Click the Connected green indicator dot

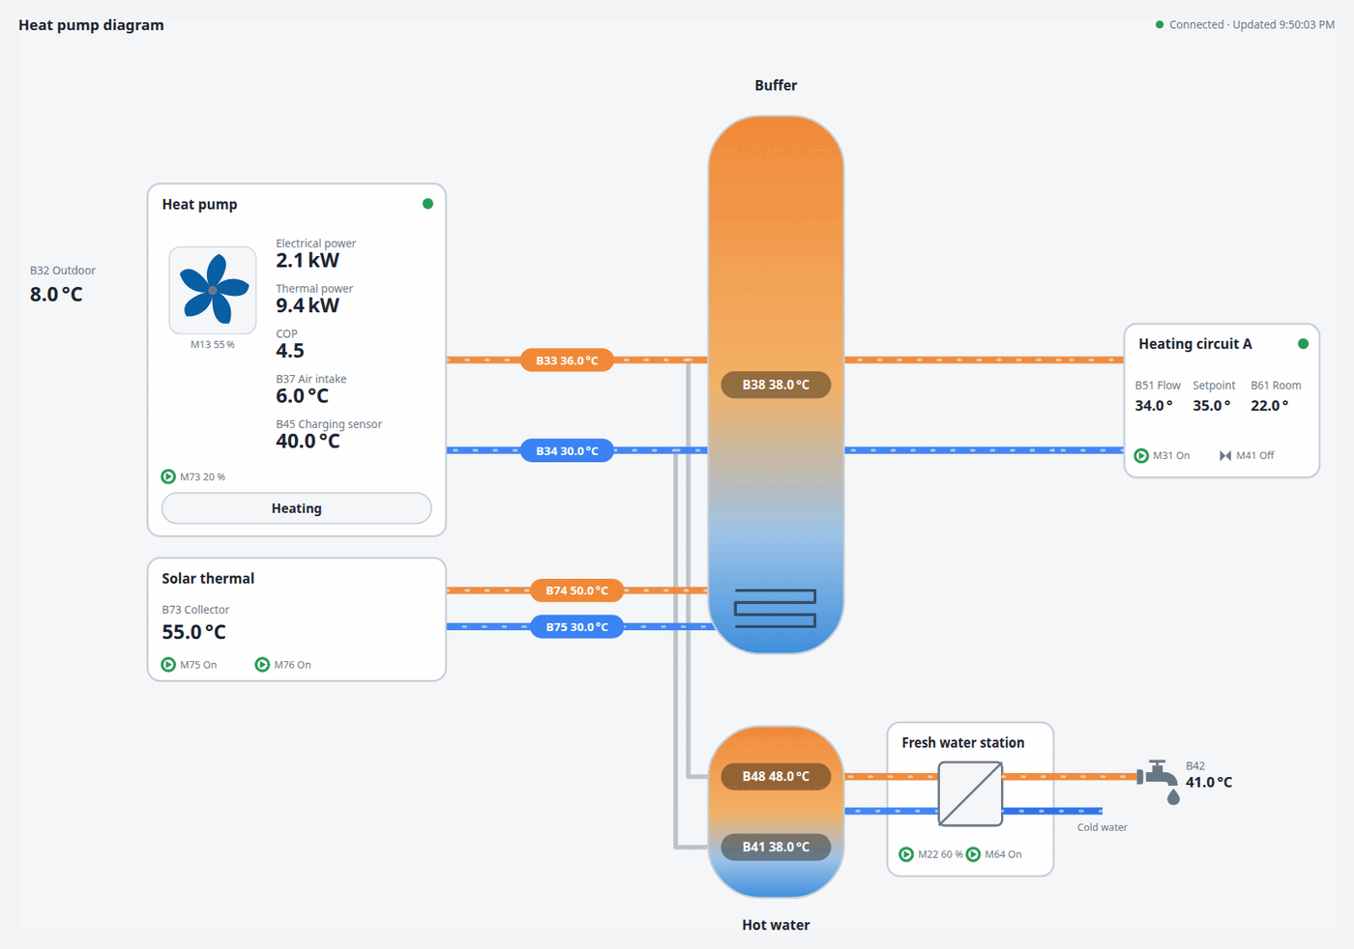pos(1160,25)
